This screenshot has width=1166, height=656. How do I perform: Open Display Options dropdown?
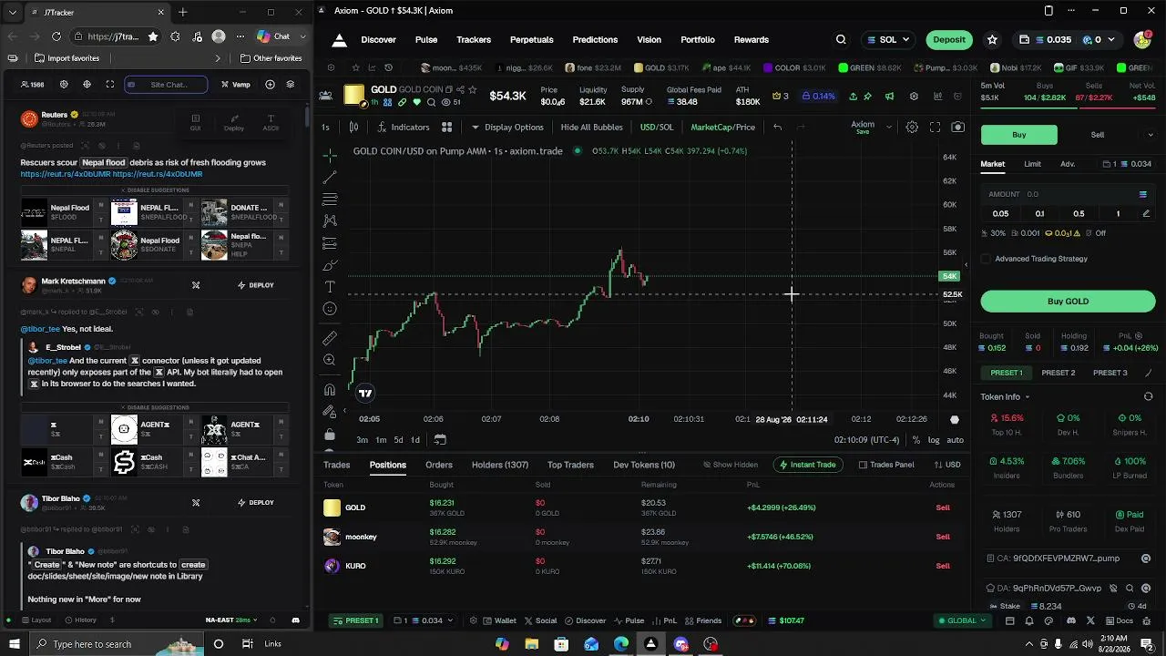[x=507, y=128]
